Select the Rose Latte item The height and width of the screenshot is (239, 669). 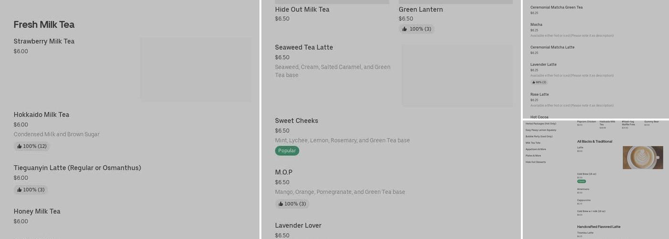point(540,95)
